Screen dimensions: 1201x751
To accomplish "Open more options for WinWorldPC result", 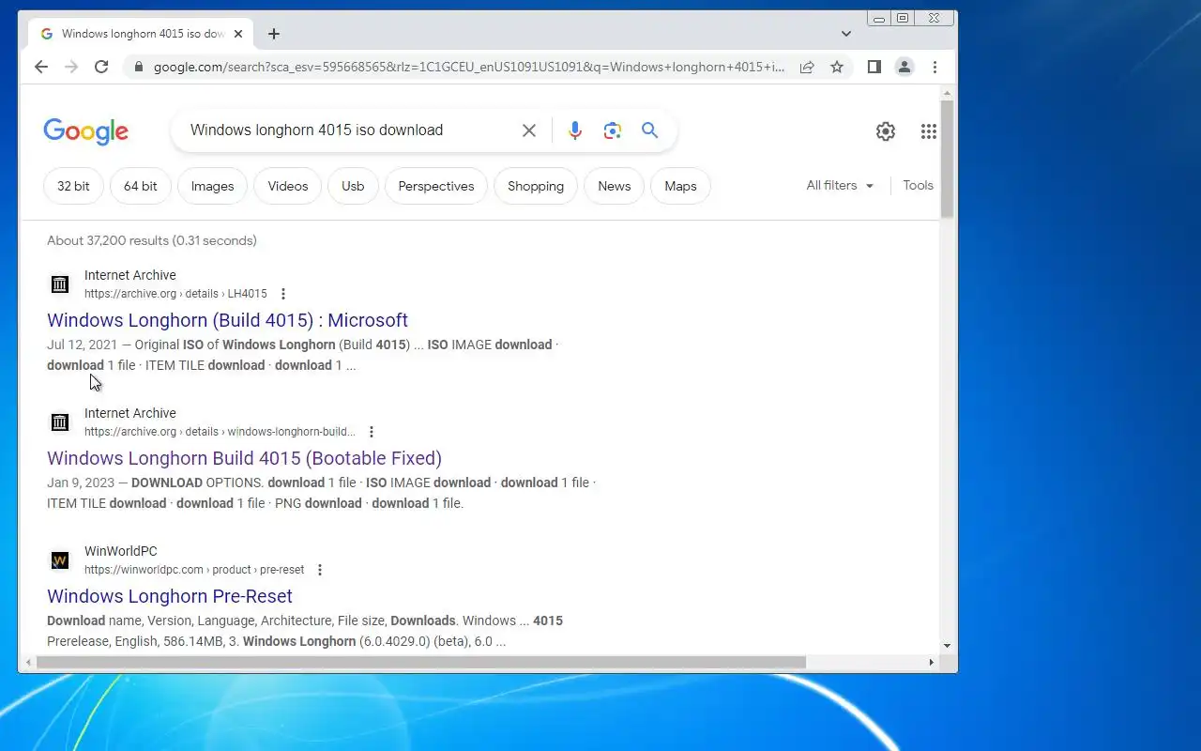I will pos(320,570).
